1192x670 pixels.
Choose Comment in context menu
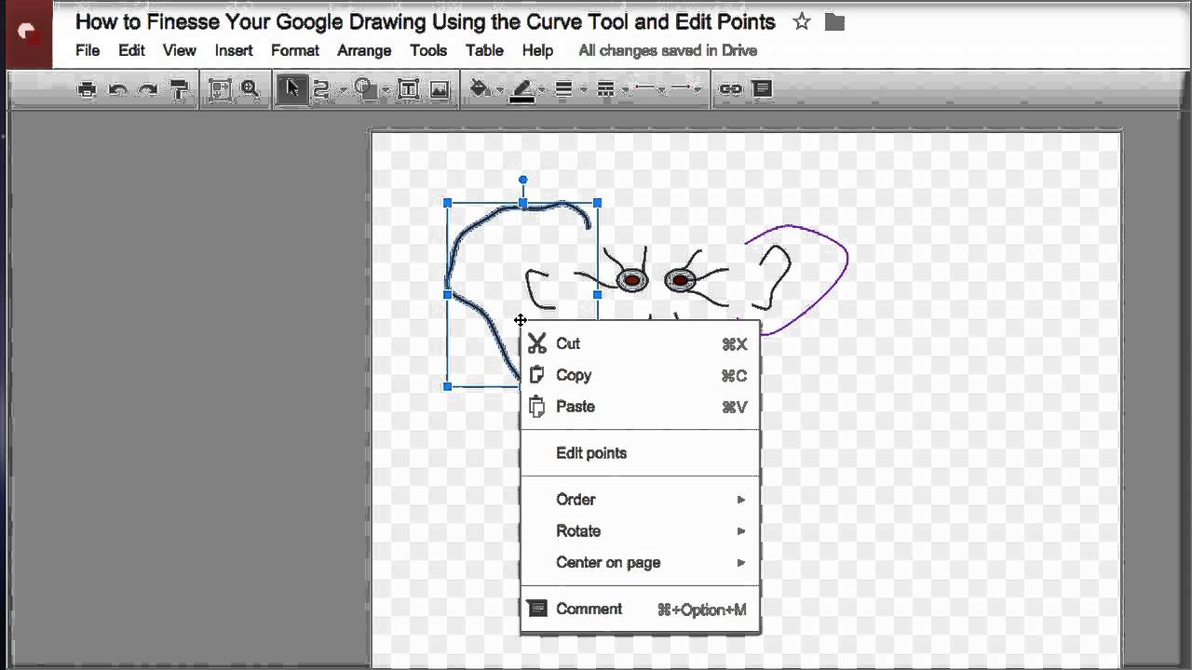tap(640, 610)
